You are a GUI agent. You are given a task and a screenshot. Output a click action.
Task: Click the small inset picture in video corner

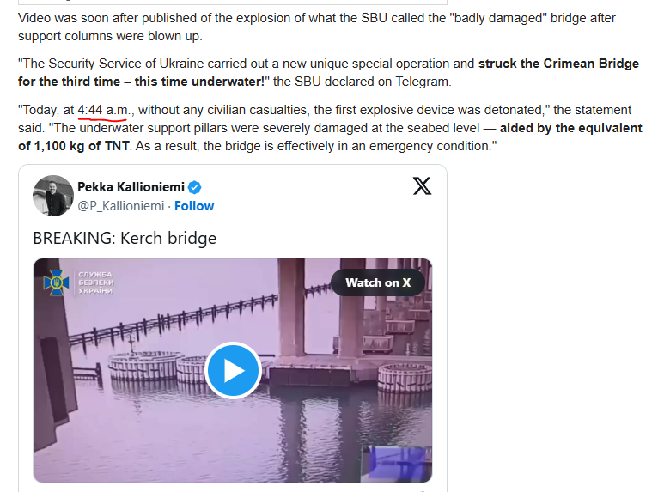397,464
